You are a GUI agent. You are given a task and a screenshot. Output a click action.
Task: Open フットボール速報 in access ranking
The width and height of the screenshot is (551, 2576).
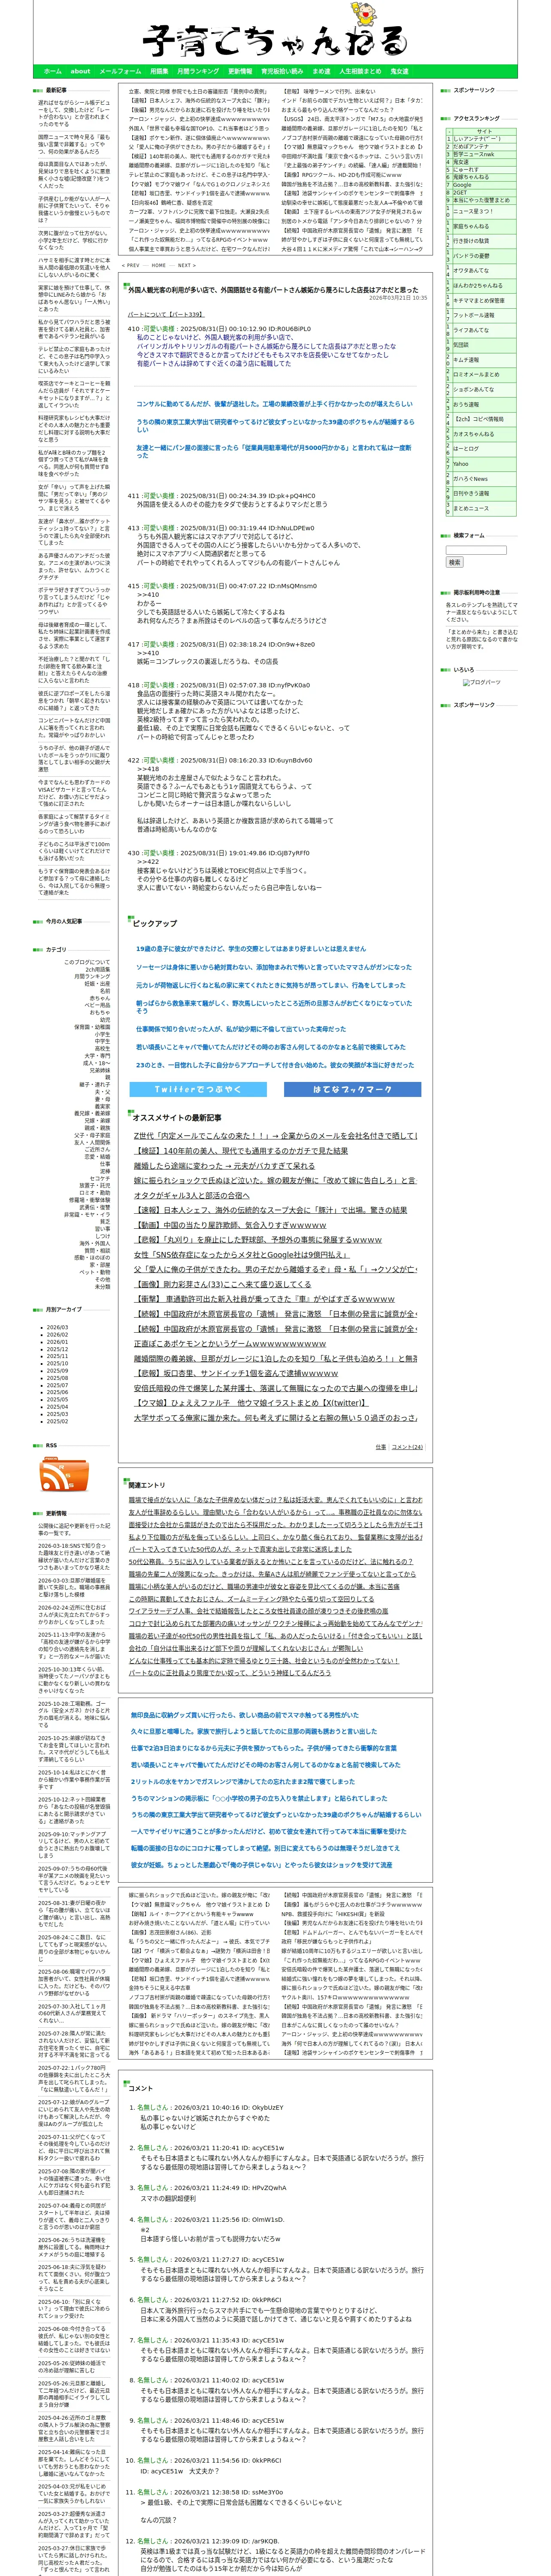pyautogui.click(x=474, y=315)
